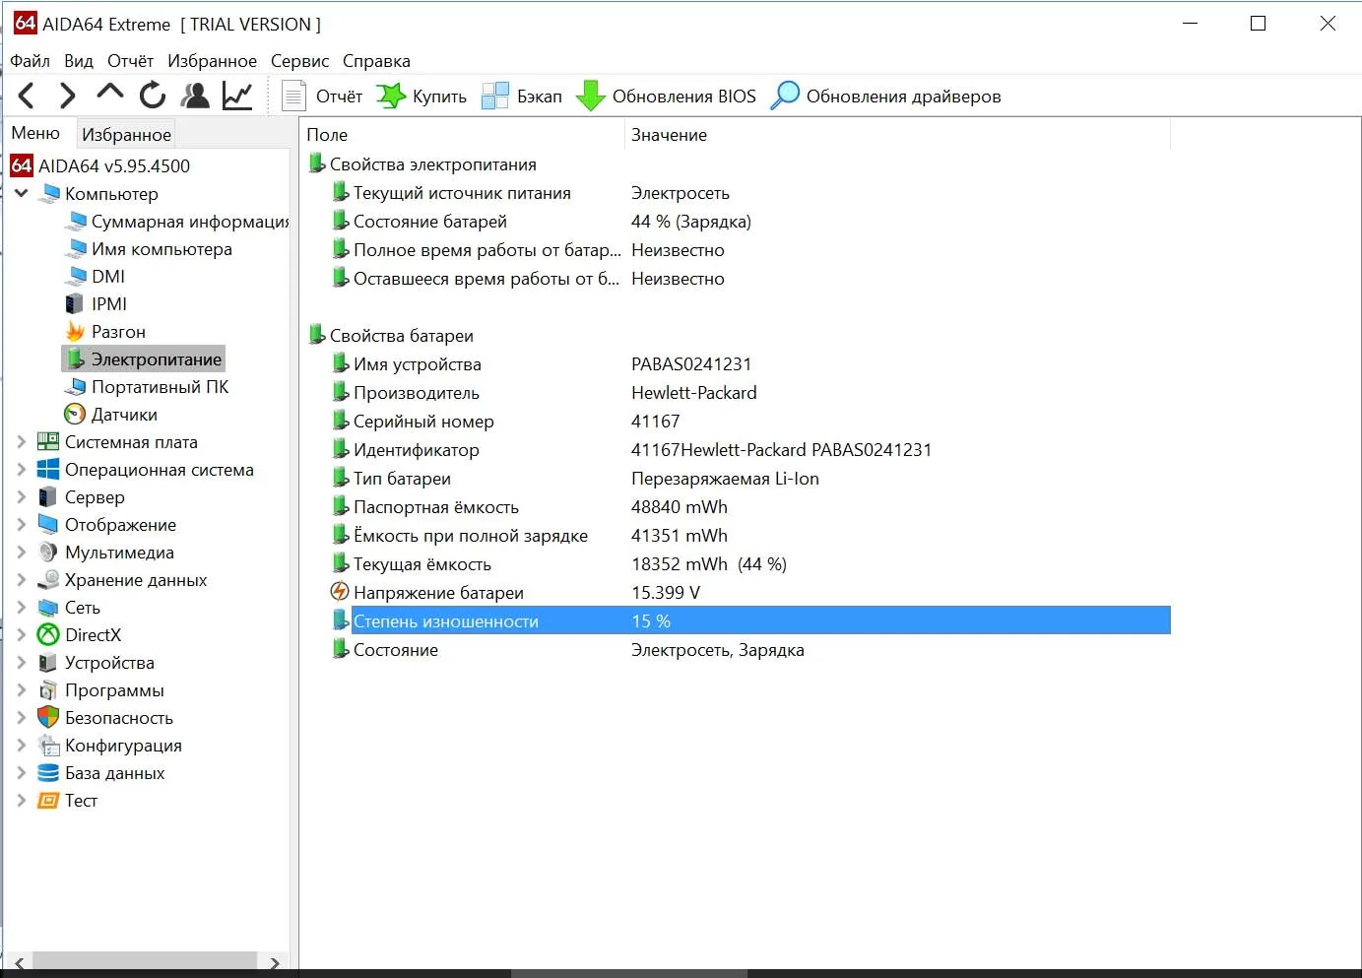Expand the Устройства tree node
This screenshot has height=978, width=1362.
pos(22,662)
